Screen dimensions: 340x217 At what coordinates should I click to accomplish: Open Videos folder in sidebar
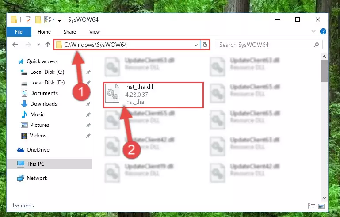pos(38,136)
